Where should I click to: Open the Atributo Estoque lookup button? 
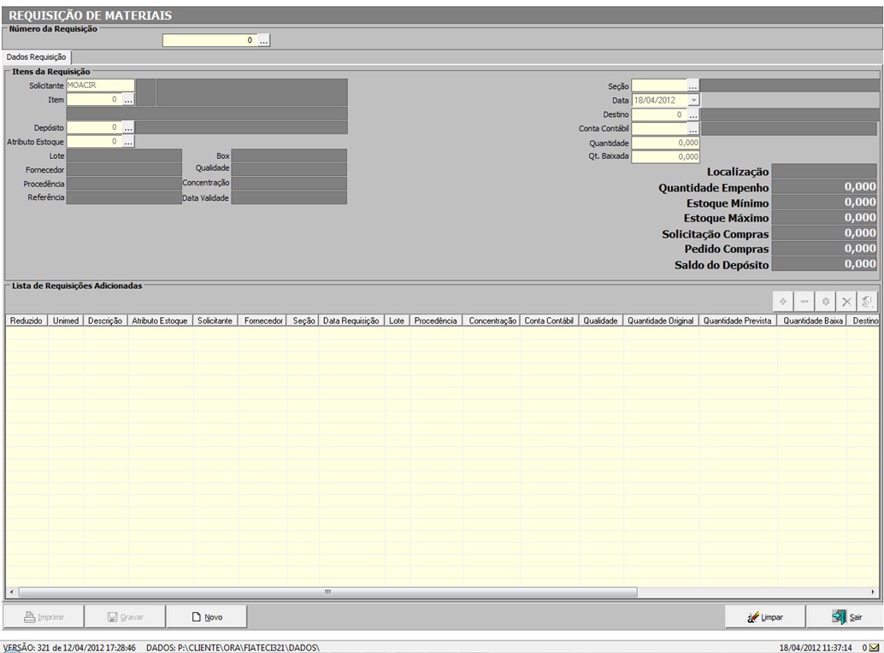point(128,142)
